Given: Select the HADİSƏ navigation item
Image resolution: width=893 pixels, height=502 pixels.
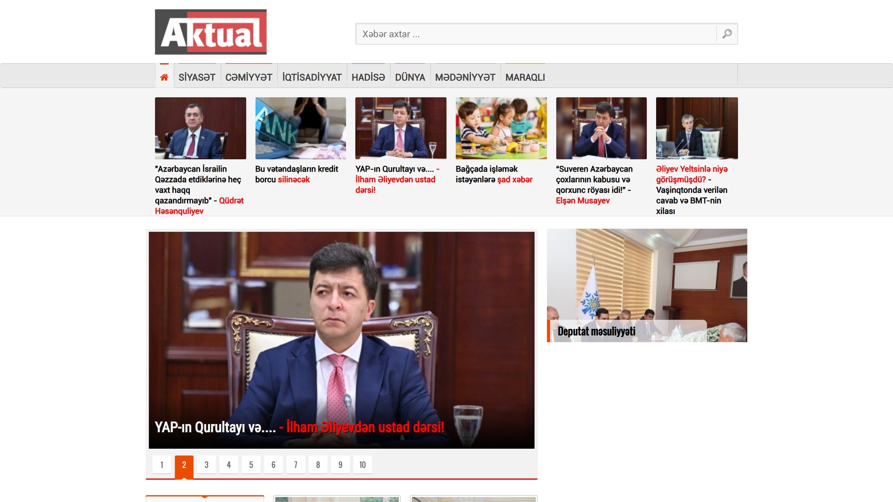Looking at the screenshot, I should (368, 77).
